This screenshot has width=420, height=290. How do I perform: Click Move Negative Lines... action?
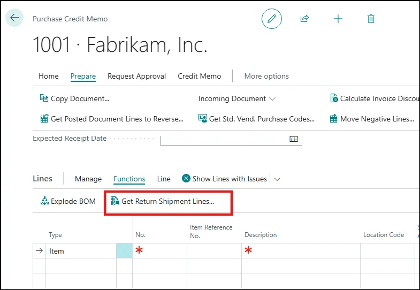tap(377, 119)
